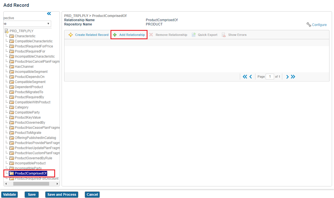The height and width of the screenshot is (198, 334).
Task: Click the Create Related Record star icon
Action: 71,35
